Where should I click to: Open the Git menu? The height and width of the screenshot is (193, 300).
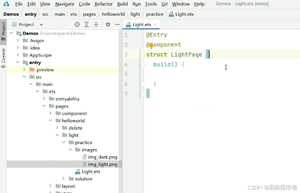click(x=164, y=4)
